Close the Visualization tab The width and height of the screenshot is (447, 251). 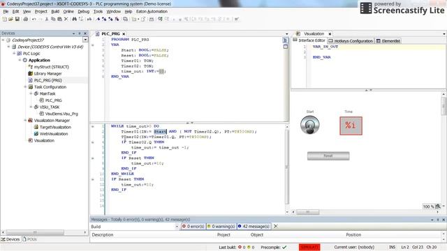coord(330,34)
